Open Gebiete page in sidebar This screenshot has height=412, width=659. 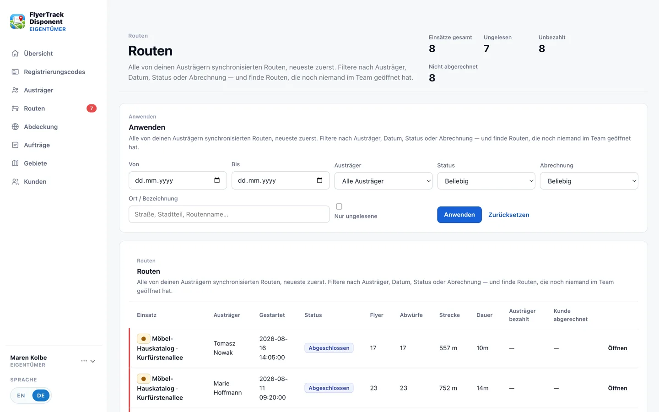pos(54,163)
